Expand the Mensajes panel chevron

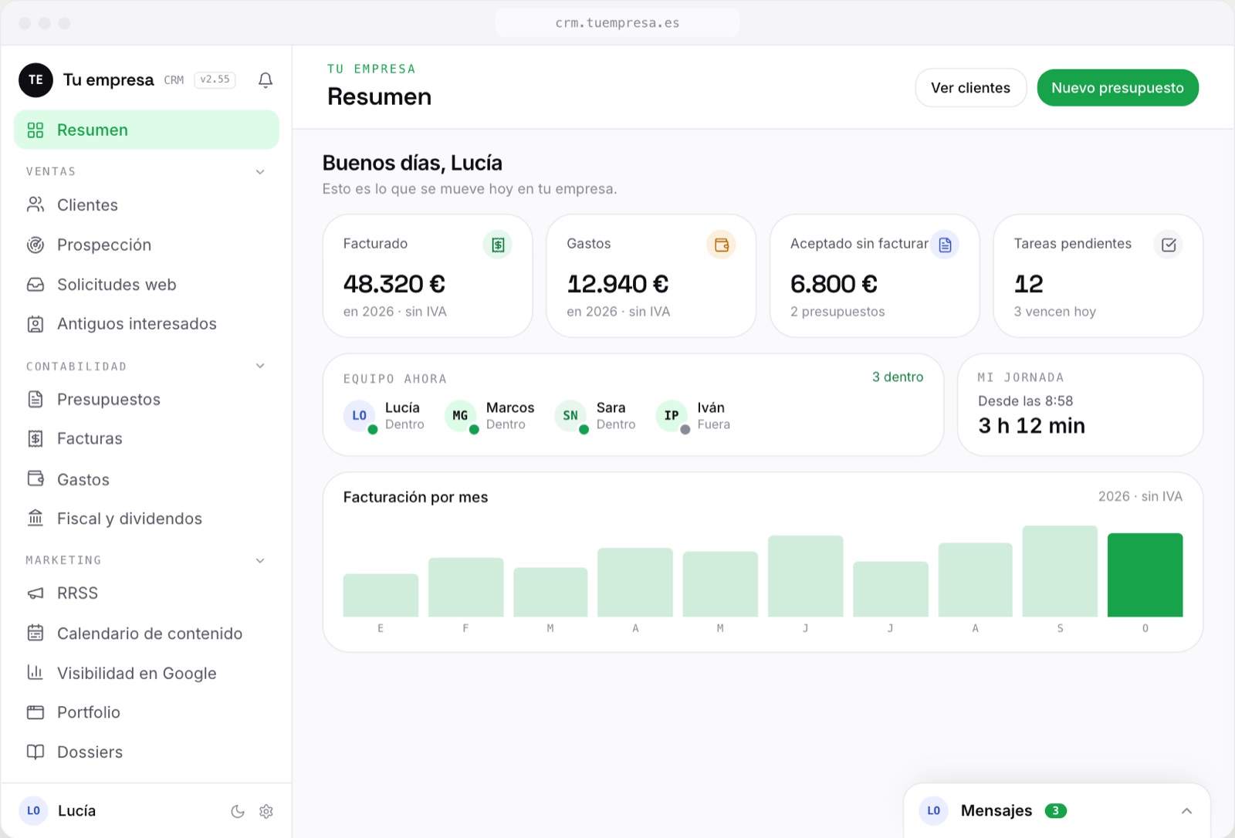[1186, 811]
